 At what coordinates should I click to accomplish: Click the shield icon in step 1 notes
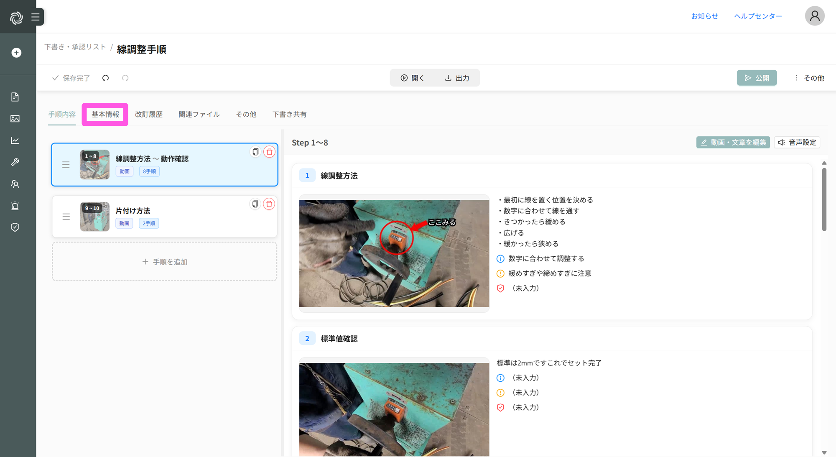coord(500,288)
